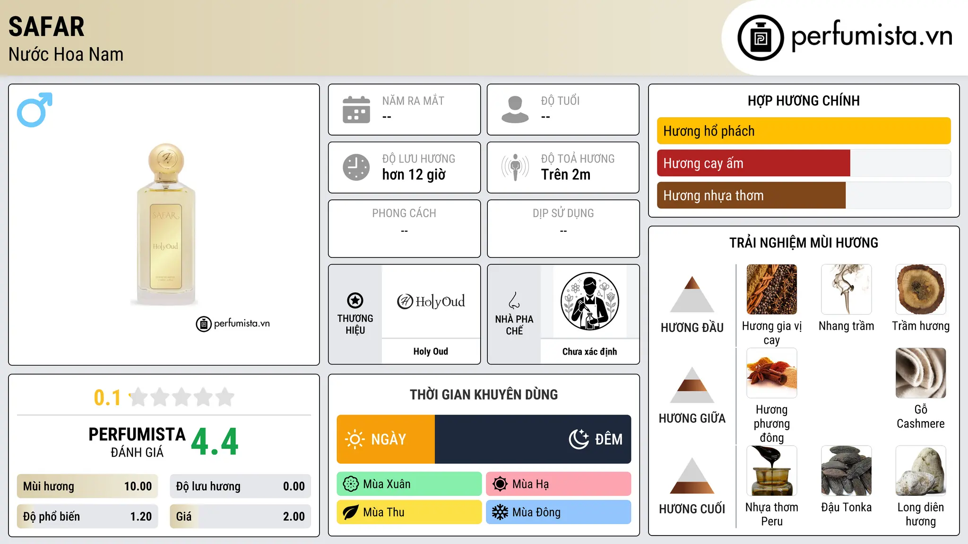Click the red Hương cay ấm accord bar

[753, 163]
